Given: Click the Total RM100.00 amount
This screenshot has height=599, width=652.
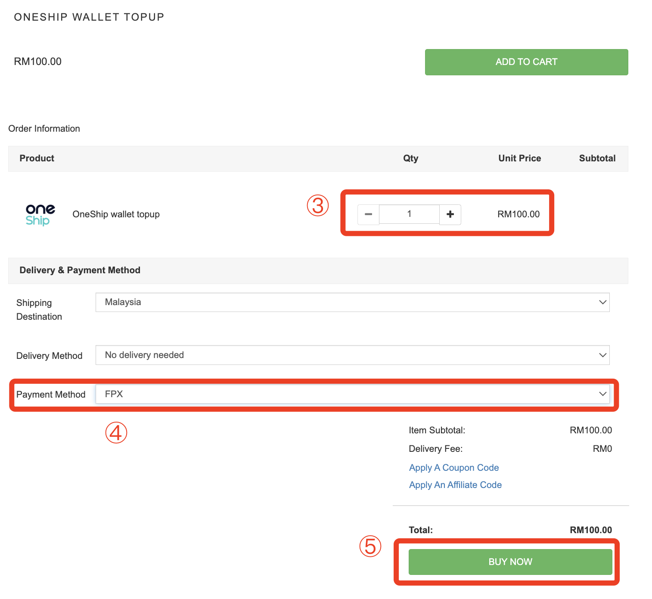Looking at the screenshot, I should tap(591, 530).
